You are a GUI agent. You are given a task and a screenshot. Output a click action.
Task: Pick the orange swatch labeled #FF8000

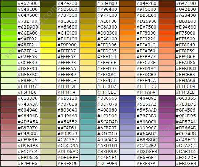pos(128,33)
